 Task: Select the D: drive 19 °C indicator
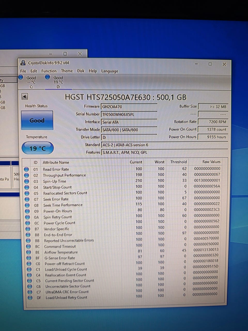[x=55, y=81]
